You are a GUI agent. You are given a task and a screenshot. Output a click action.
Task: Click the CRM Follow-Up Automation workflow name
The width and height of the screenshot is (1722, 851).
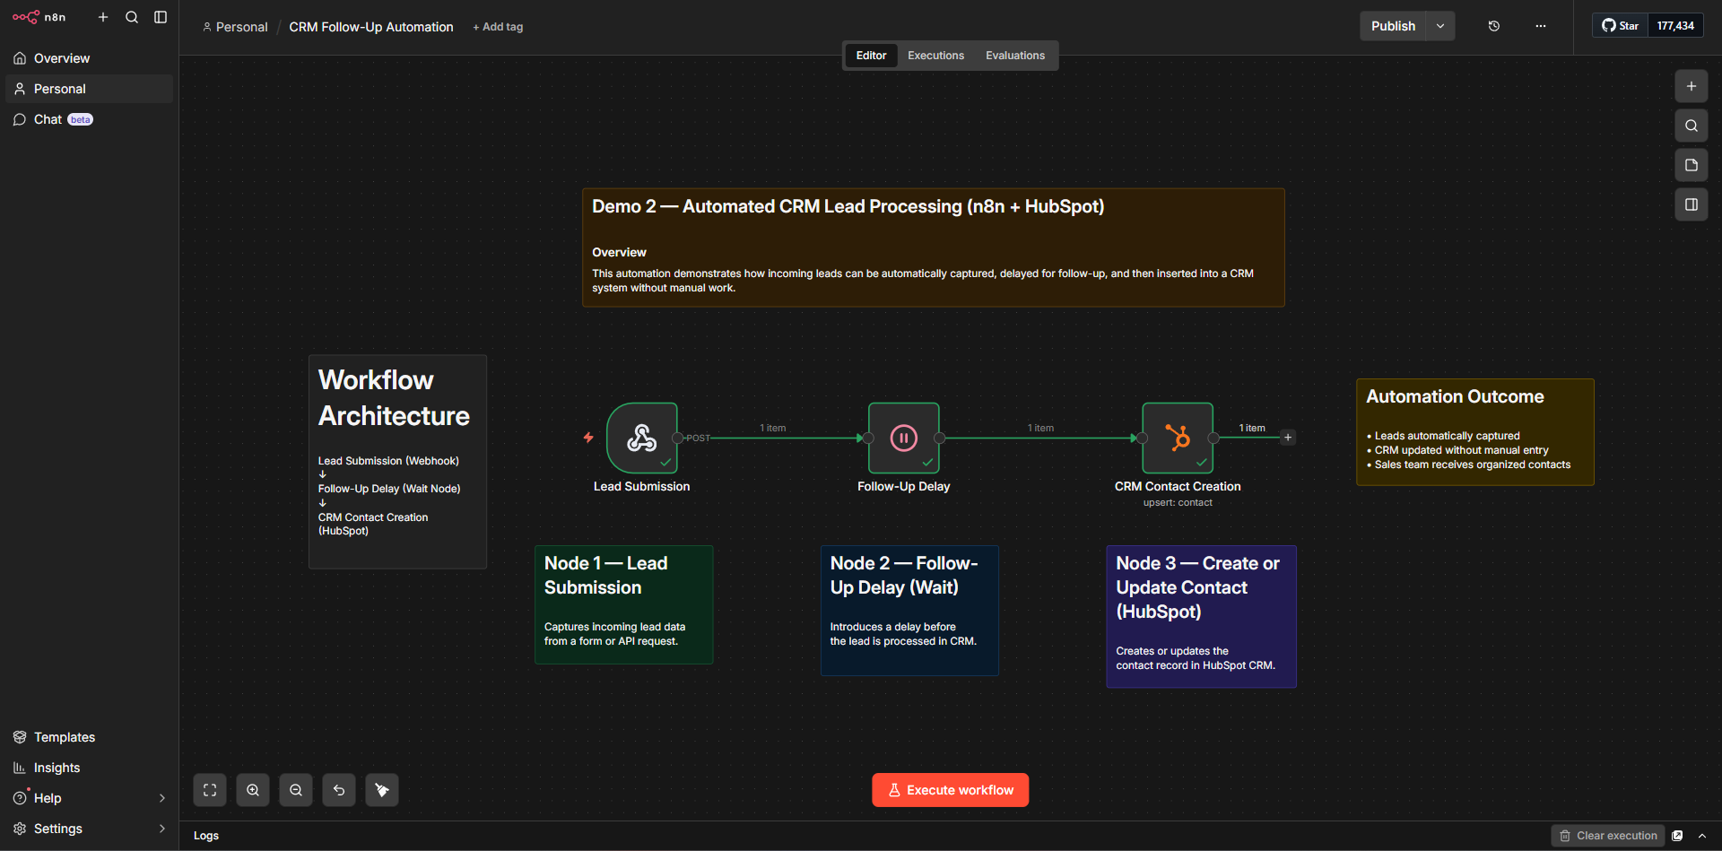(371, 27)
